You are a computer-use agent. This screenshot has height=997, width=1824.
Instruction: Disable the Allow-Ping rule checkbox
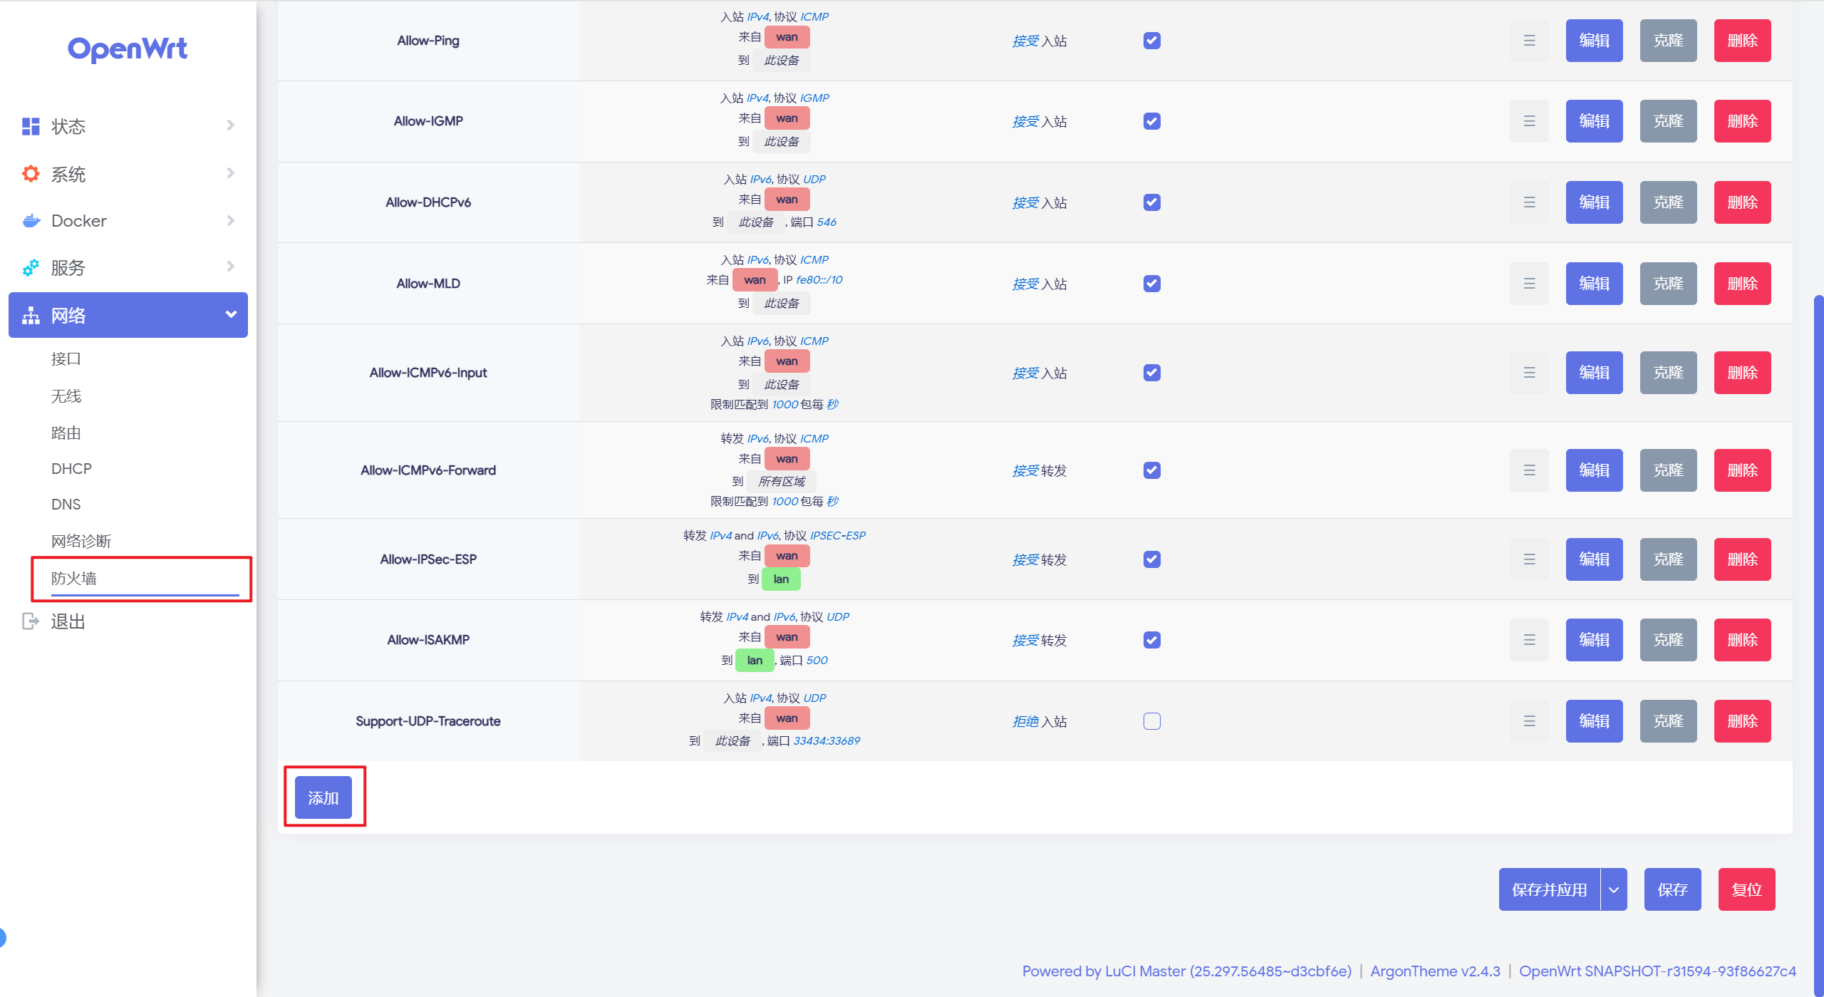click(x=1151, y=41)
